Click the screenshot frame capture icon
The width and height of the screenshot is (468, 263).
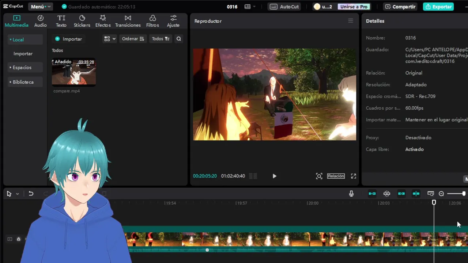tap(319, 176)
